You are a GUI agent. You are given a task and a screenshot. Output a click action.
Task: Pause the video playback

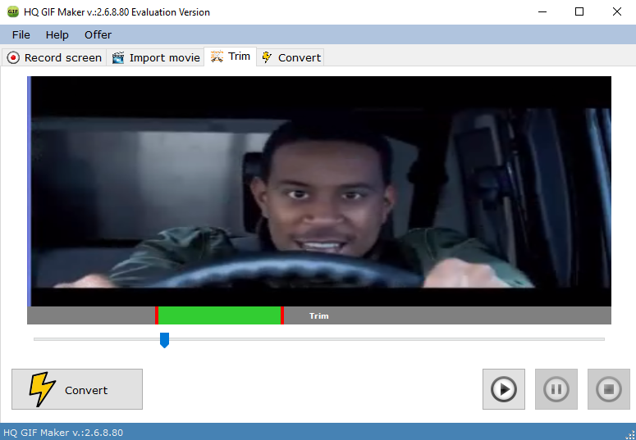click(556, 389)
